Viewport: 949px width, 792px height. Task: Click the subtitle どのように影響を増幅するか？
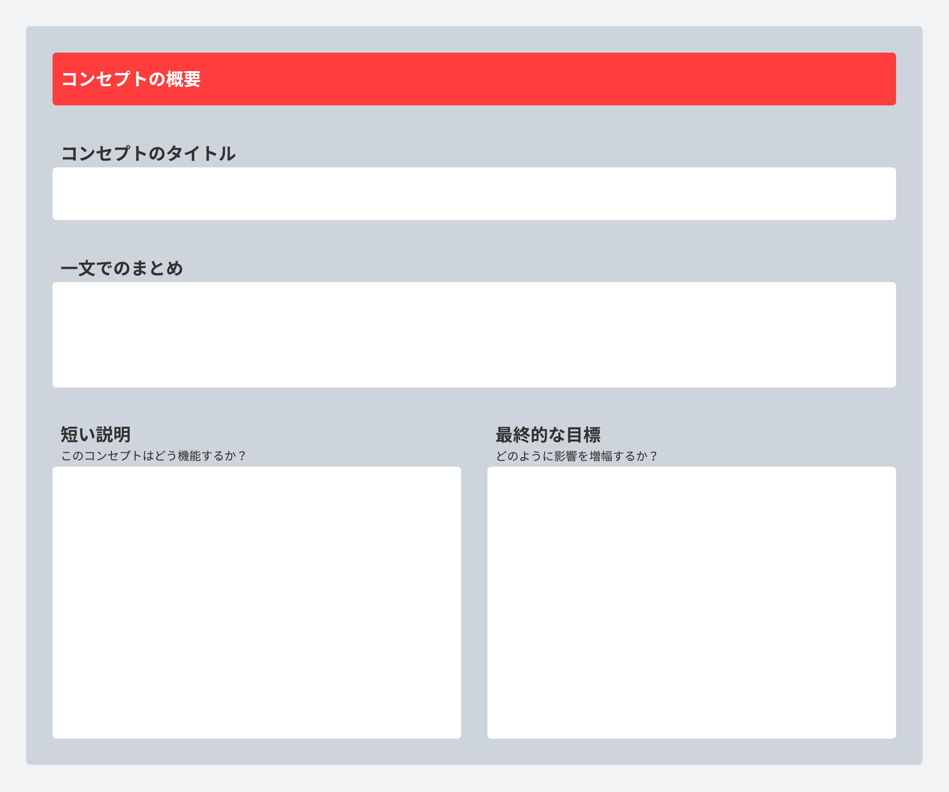(x=576, y=456)
